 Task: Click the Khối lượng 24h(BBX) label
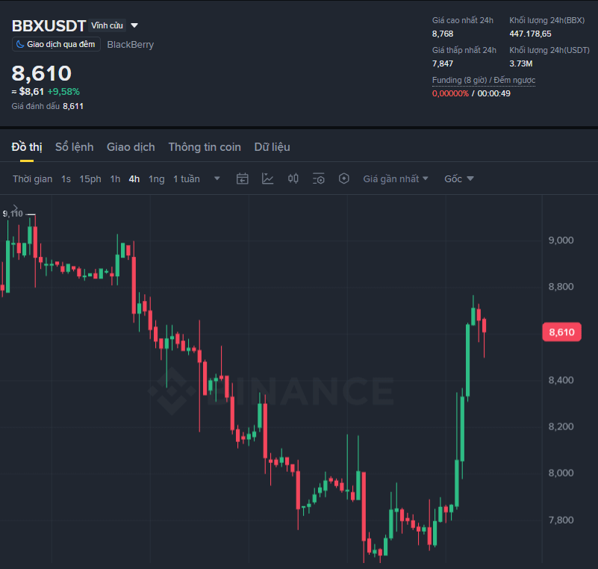click(x=547, y=21)
